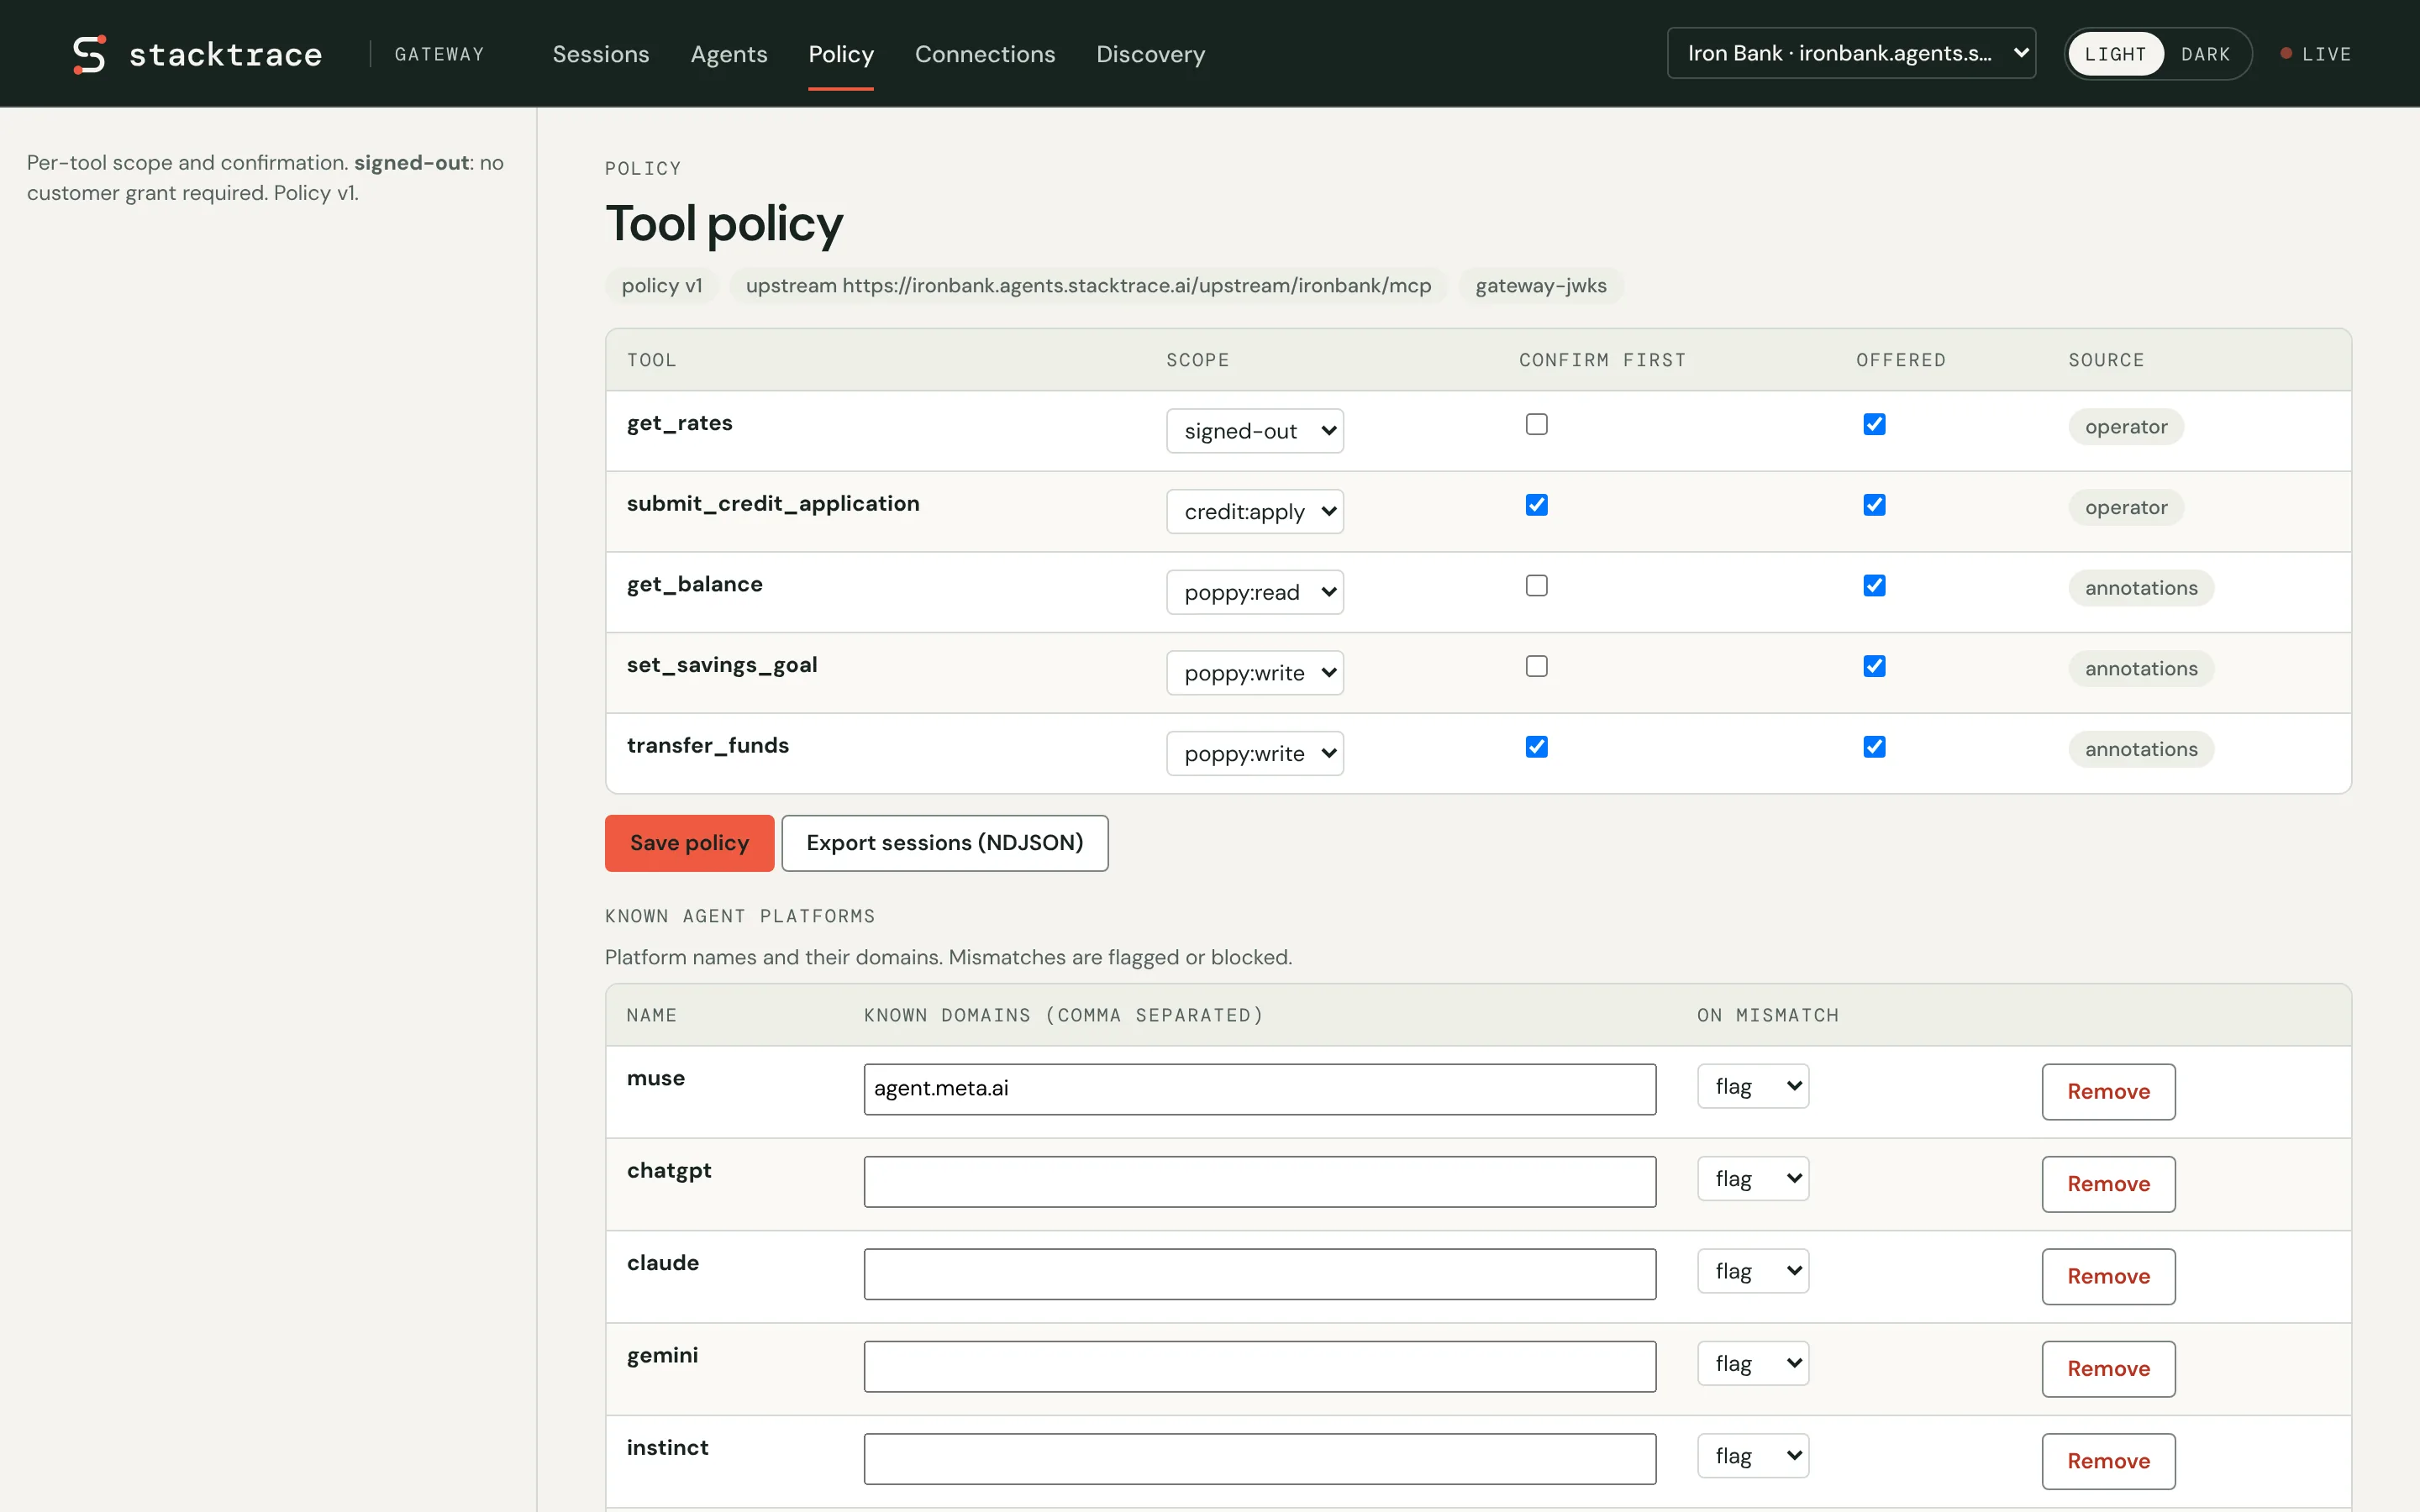Enable Confirm First for get_balance
Screen dimensions: 2420x1512
pos(1536,585)
